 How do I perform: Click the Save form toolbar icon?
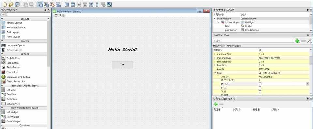tap(17, 4)
